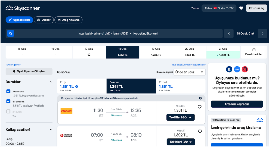
Task: Select 20 Oca date with 1.348 TL
Action: point(190,52)
